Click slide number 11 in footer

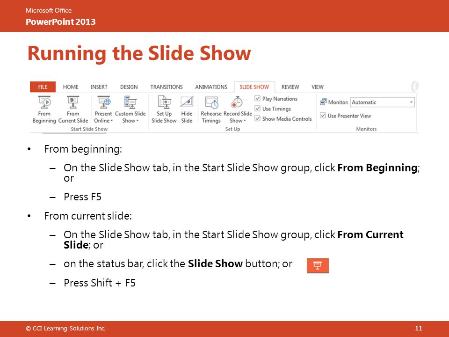pyautogui.click(x=418, y=329)
